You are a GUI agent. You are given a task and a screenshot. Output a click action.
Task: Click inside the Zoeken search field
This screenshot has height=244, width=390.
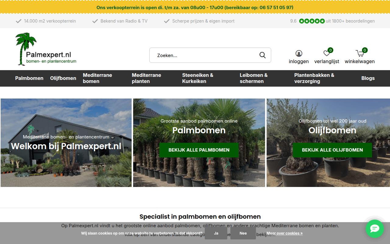[x=210, y=55]
